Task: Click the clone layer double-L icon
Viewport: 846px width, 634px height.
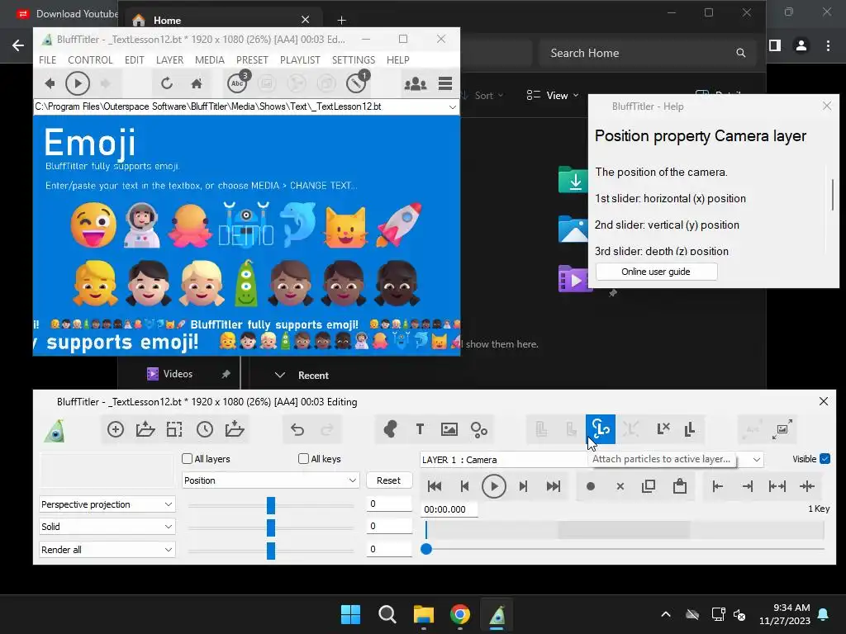Action: [x=690, y=429]
